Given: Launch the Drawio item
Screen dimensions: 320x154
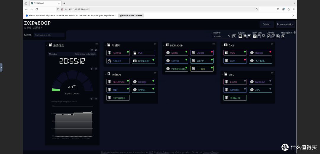Looking at the screenshot, I should click(202, 53).
